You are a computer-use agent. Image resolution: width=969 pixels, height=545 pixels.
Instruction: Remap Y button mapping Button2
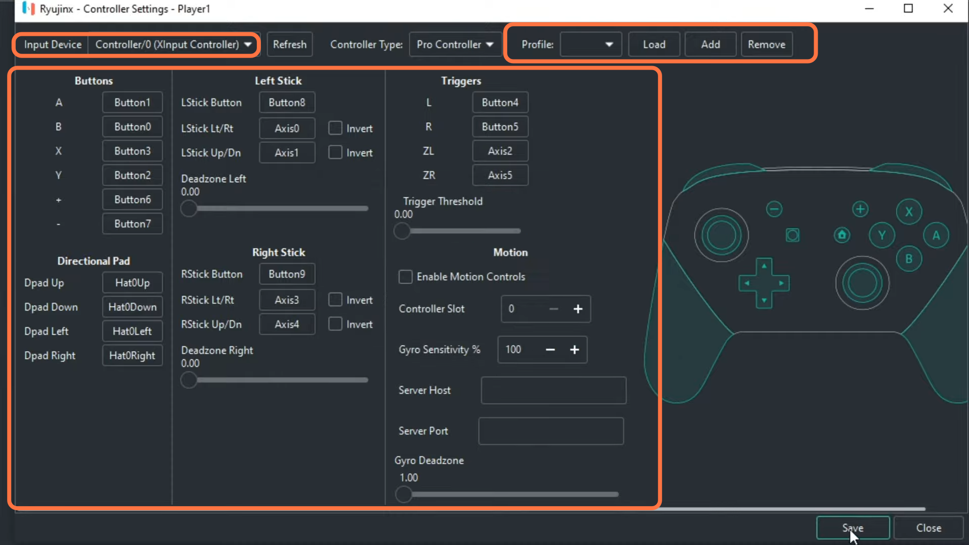(132, 175)
